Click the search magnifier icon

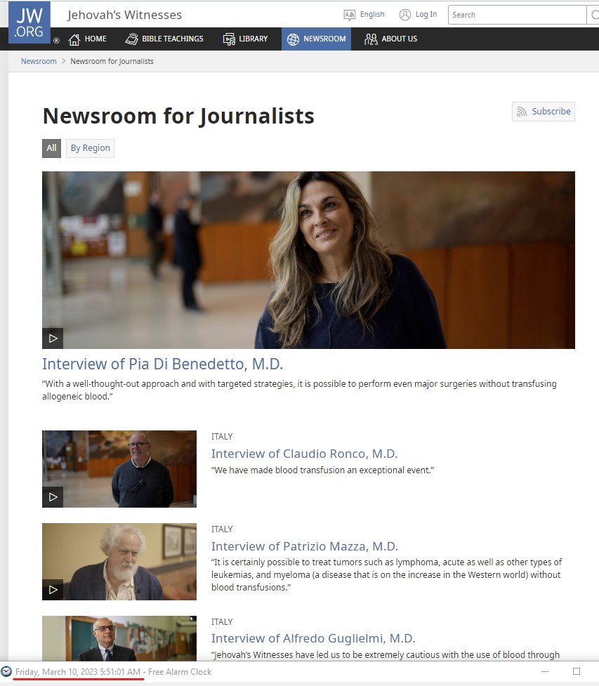click(x=593, y=15)
